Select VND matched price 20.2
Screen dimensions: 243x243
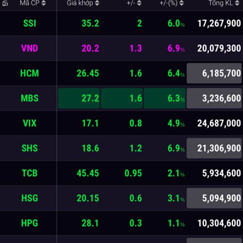coord(90,48)
